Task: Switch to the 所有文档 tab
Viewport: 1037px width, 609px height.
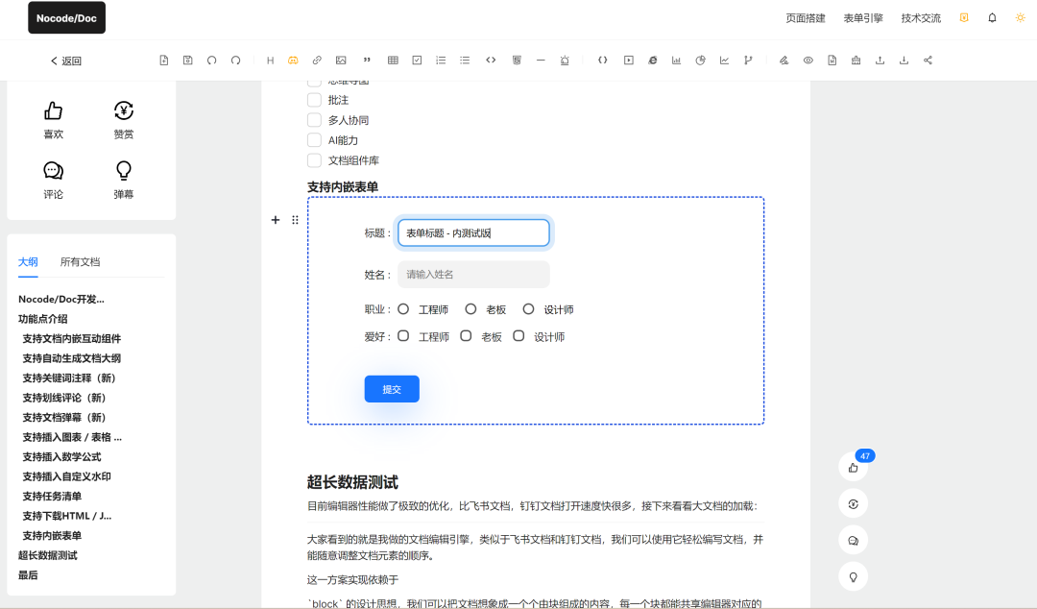Action: coord(80,262)
